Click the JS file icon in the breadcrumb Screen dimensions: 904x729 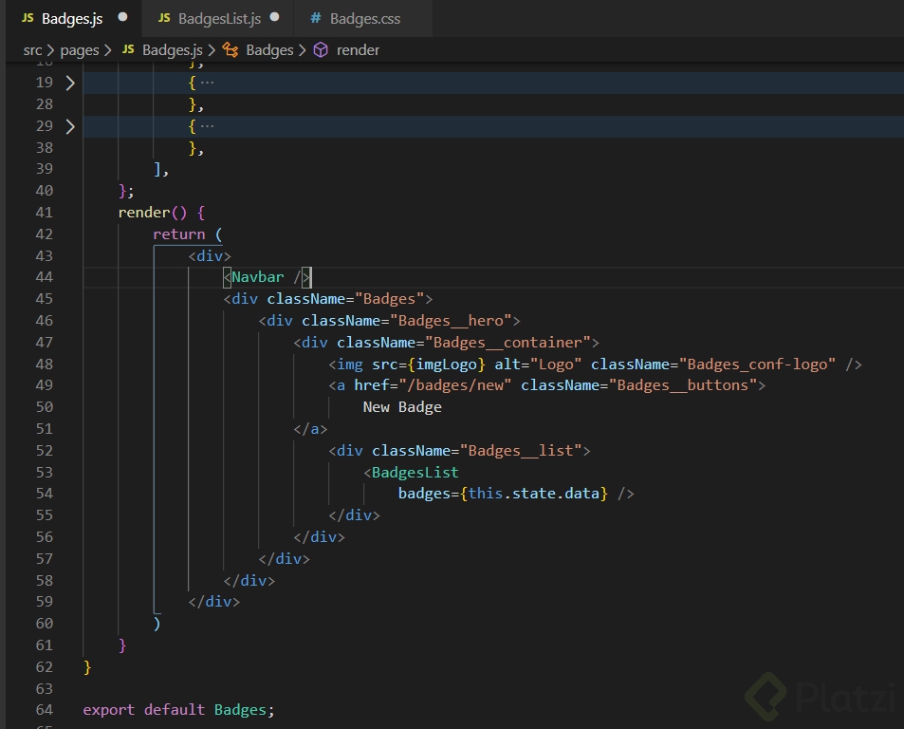pos(128,50)
